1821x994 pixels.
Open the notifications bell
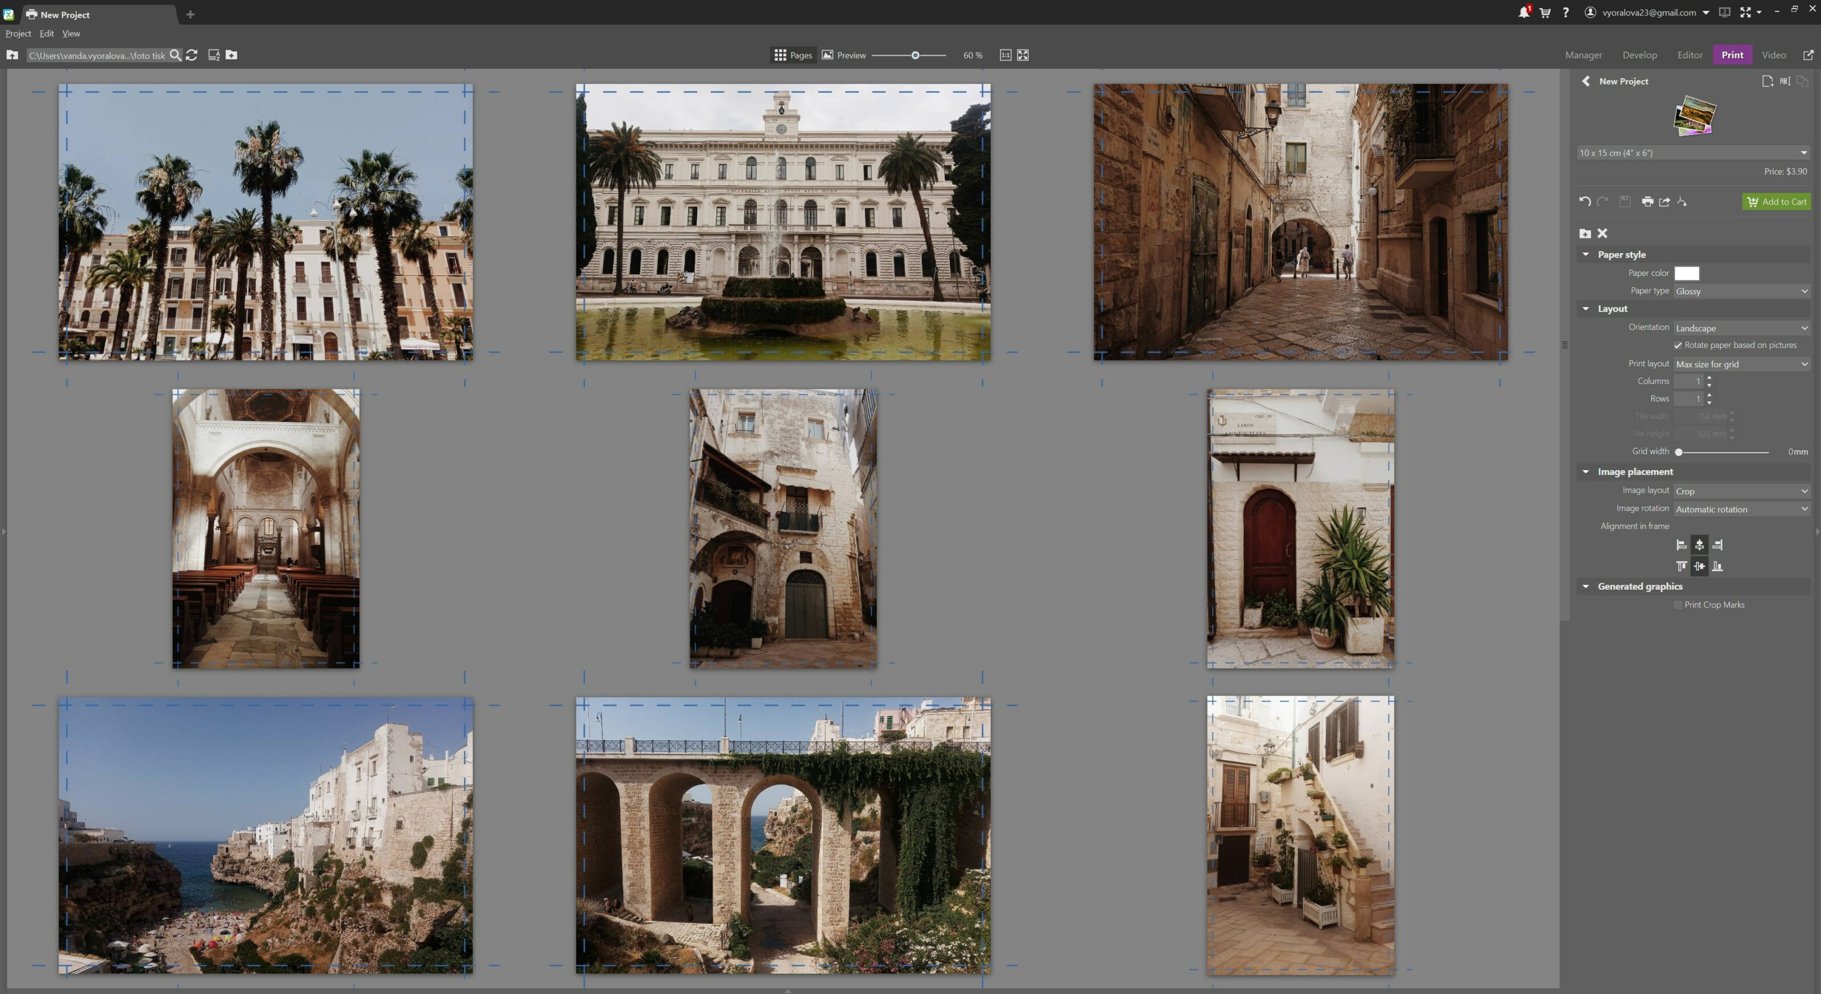(x=1523, y=13)
